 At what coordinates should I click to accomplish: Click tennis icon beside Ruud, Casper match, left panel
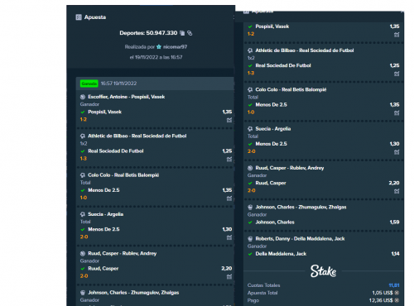(x=83, y=253)
